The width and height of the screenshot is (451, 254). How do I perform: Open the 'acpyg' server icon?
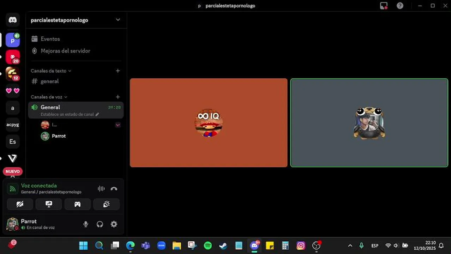pyautogui.click(x=13, y=125)
